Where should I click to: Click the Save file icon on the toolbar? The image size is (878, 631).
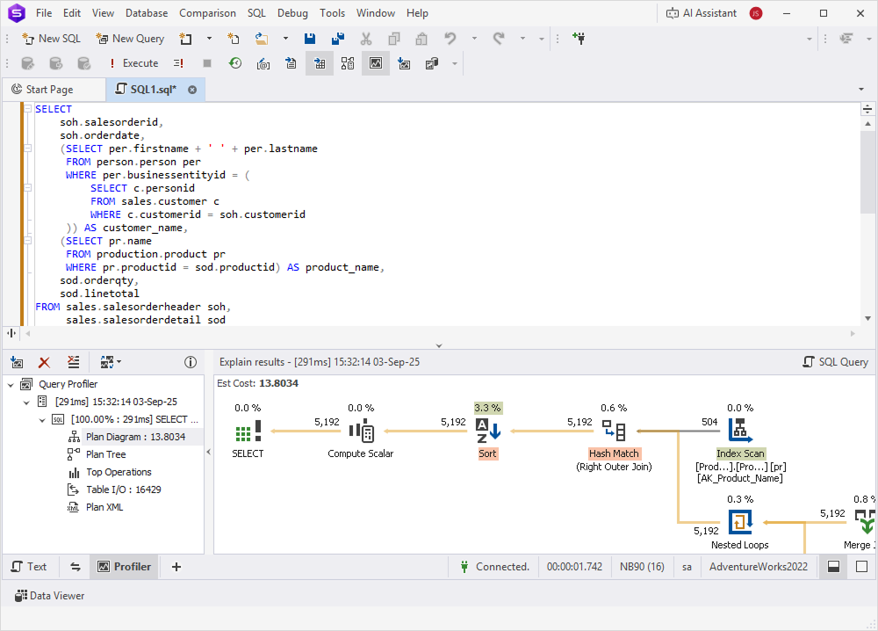tap(308, 39)
